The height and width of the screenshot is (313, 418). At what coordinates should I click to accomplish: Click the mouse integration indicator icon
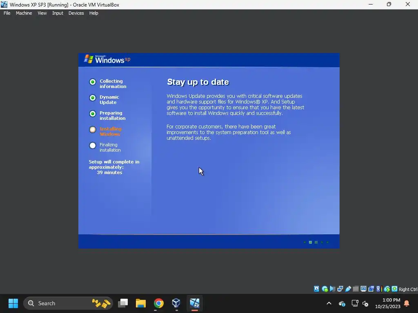(387, 289)
